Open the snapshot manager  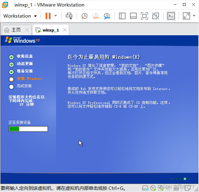point(107,16)
